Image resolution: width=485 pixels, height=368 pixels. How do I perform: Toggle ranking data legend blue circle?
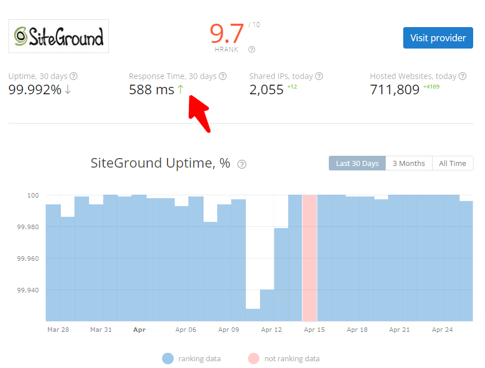click(168, 358)
